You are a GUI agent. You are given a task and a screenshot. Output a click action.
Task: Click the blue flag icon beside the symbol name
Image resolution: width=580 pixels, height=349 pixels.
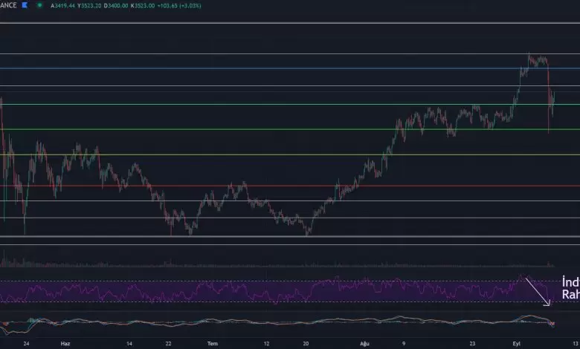(x=25, y=5)
